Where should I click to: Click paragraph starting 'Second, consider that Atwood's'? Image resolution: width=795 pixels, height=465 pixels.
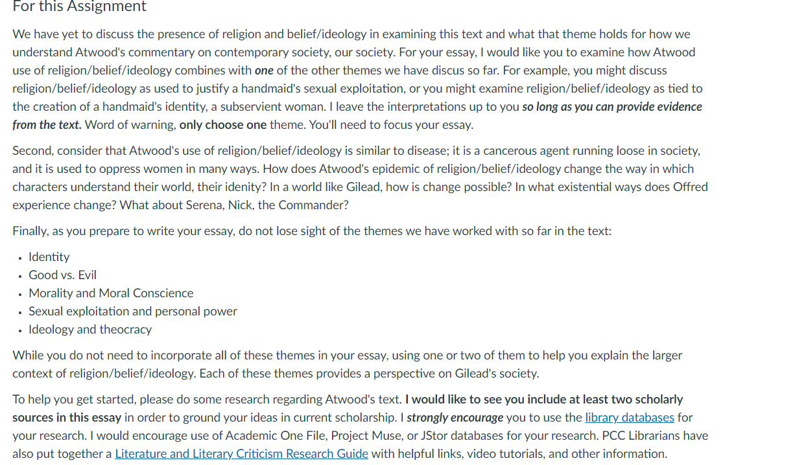point(360,178)
